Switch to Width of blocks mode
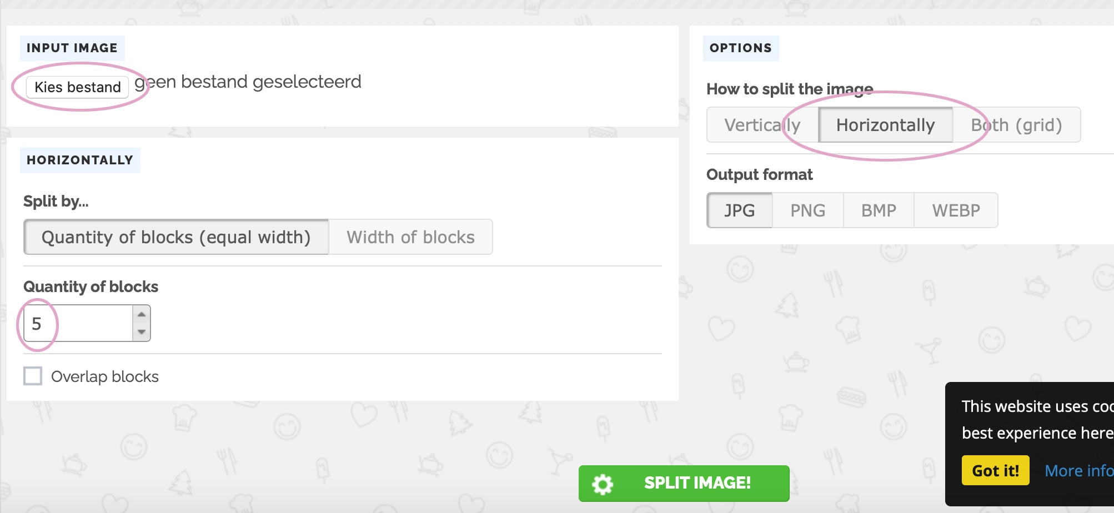This screenshot has width=1114, height=513. pyautogui.click(x=410, y=237)
